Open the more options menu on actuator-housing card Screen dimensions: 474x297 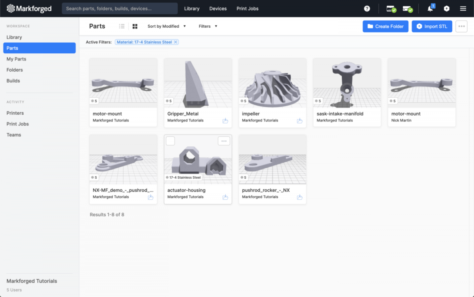click(224, 141)
